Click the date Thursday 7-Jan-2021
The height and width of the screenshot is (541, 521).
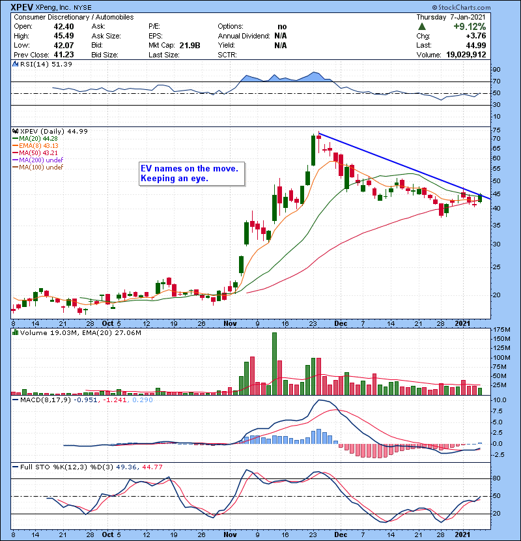point(451,17)
